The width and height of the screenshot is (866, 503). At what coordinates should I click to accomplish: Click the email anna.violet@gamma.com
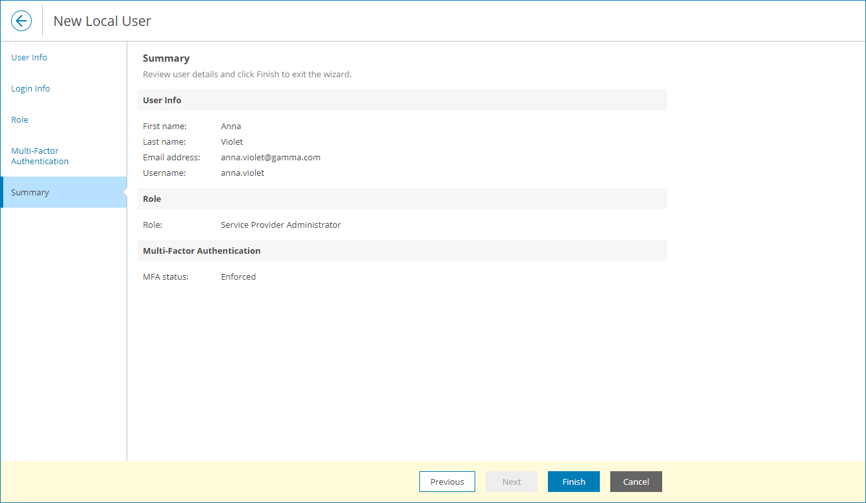(x=271, y=157)
